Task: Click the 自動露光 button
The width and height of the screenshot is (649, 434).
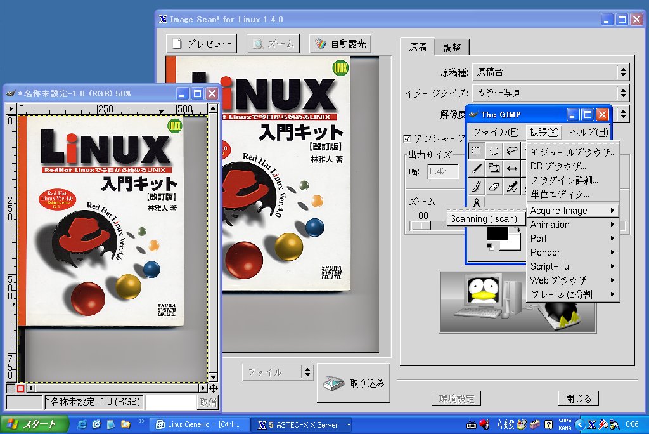Action: (x=340, y=44)
